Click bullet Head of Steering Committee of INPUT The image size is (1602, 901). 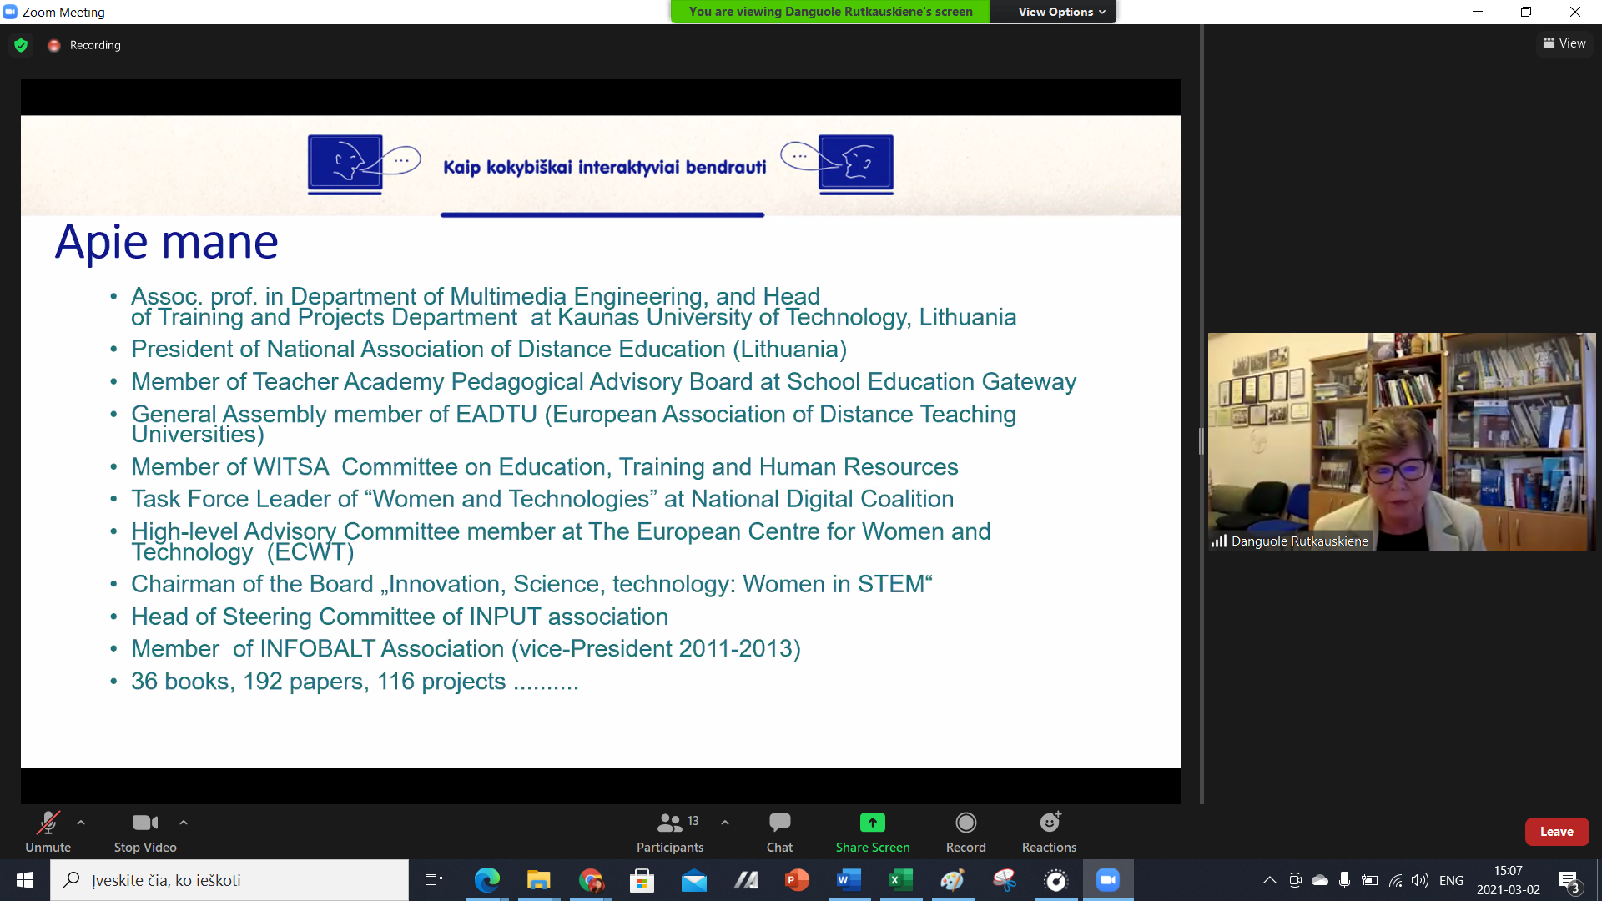(x=400, y=617)
